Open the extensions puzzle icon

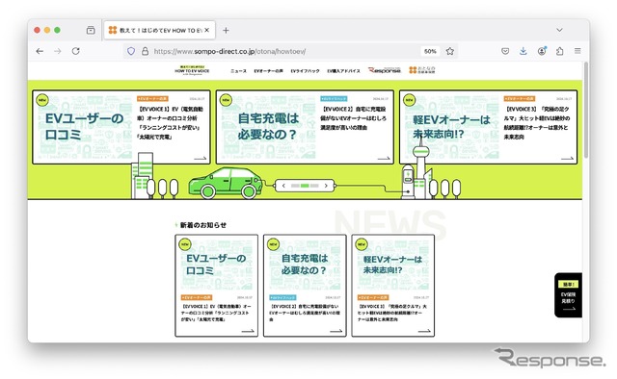[x=559, y=51]
